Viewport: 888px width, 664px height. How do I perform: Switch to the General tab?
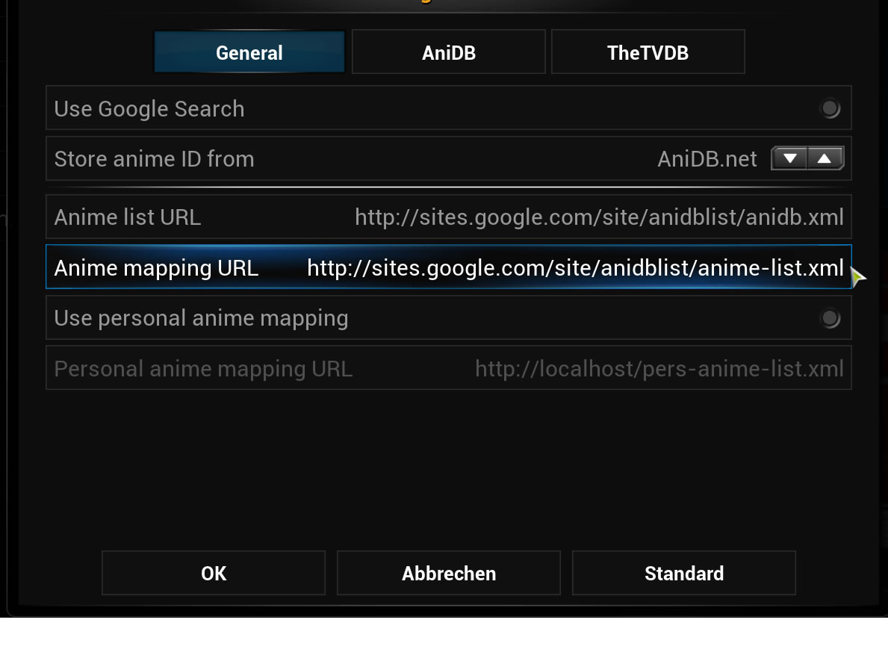(x=249, y=52)
